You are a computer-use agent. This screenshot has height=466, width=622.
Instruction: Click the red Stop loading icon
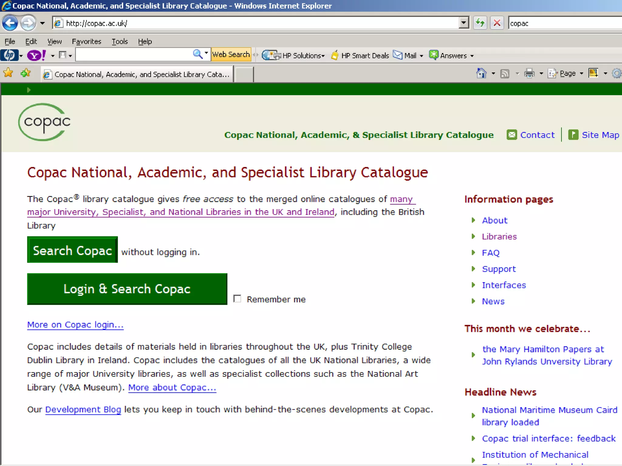497,23
